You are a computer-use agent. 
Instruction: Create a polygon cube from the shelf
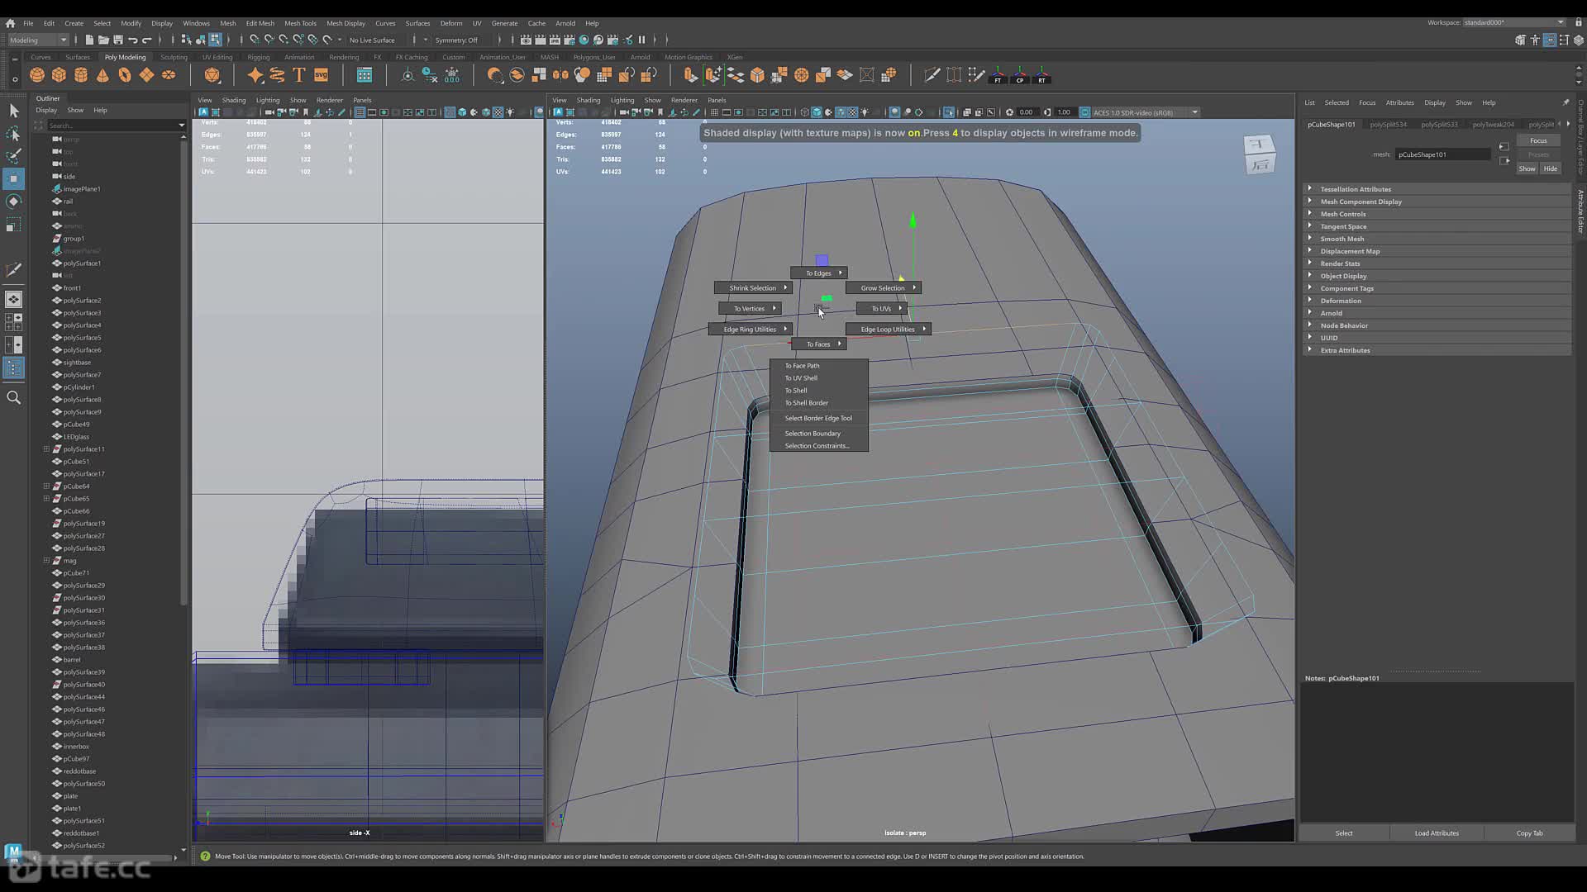(59, 75)
